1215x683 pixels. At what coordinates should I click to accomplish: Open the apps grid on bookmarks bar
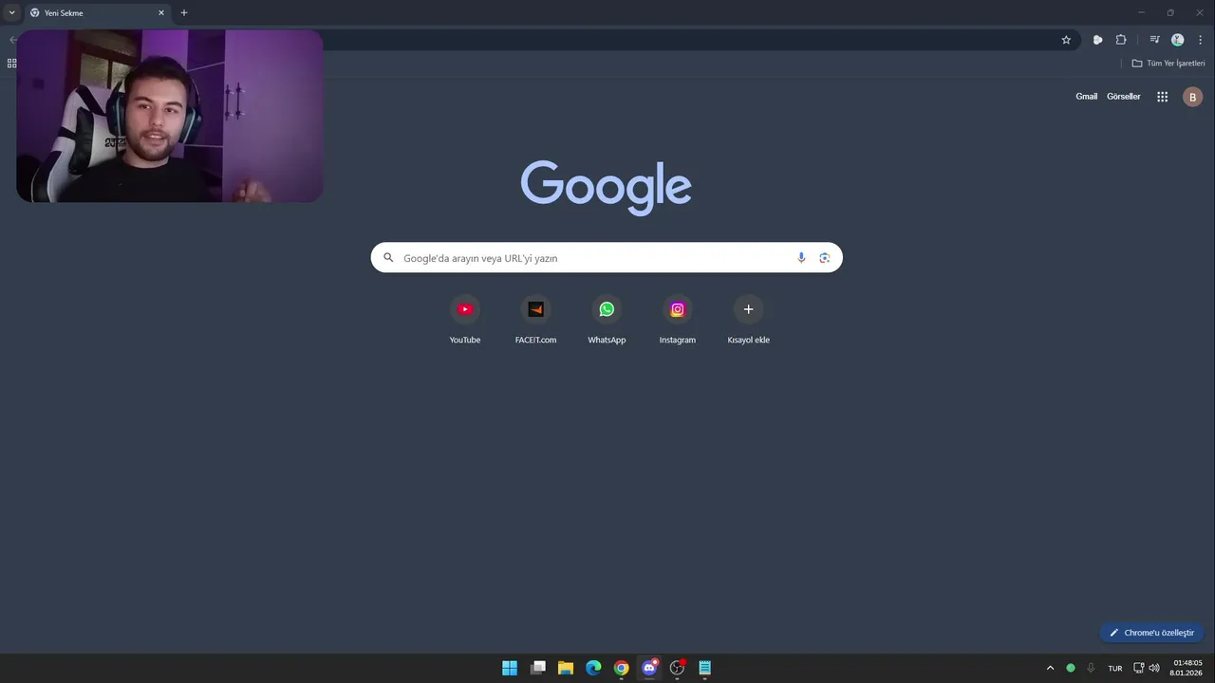click(11, 64)
